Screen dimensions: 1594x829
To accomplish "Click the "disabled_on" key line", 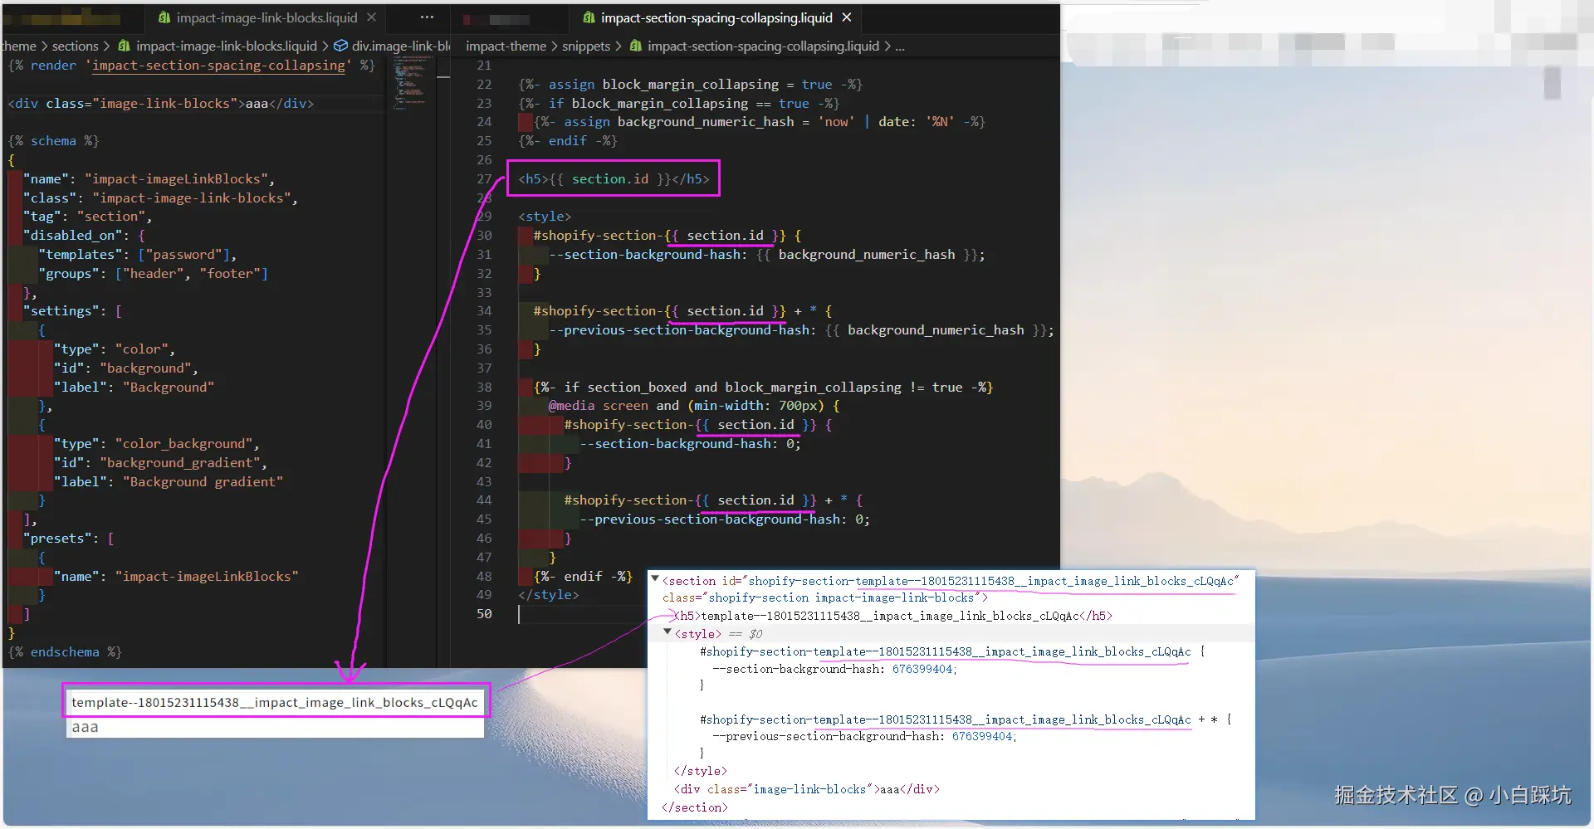I will point(84,236).
